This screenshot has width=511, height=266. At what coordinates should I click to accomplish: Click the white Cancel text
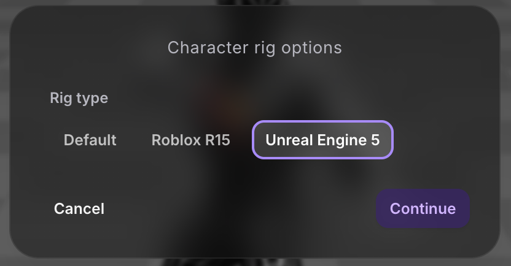click(x=79, y=209)
